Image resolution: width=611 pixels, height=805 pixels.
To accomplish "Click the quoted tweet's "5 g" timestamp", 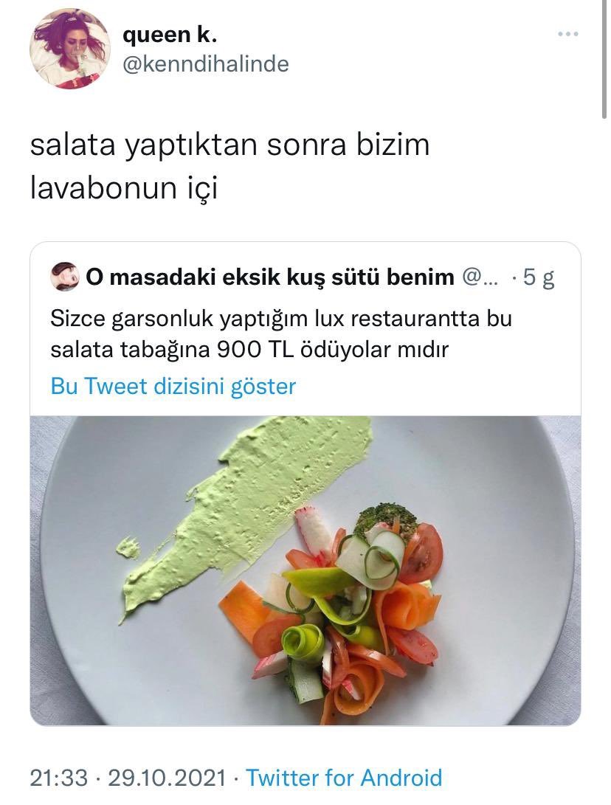I will click(539, 277).
